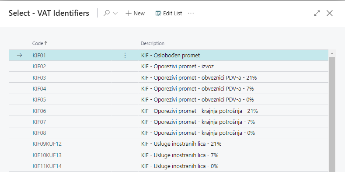Screen dimensions: 345x172
Task: Expand the dialog to full screen
Action: point(317,13)
